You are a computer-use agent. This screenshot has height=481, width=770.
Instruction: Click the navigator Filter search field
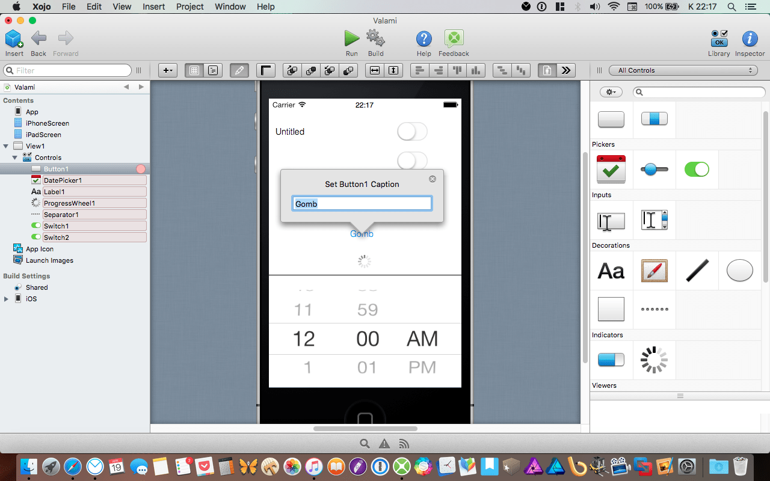click(x=67, y=70)
